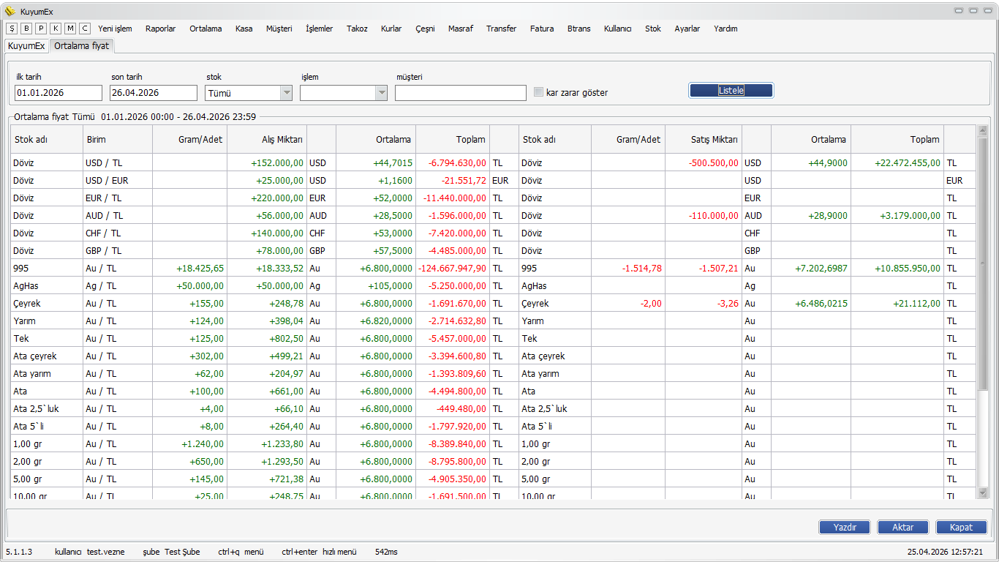Click the KuyumEx gold app icon
The width and height of the screenshot is (999, 562).
(10, 11)
